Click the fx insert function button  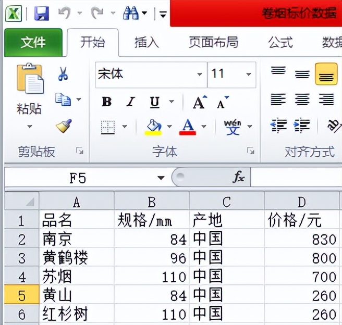tap(239, 177)
